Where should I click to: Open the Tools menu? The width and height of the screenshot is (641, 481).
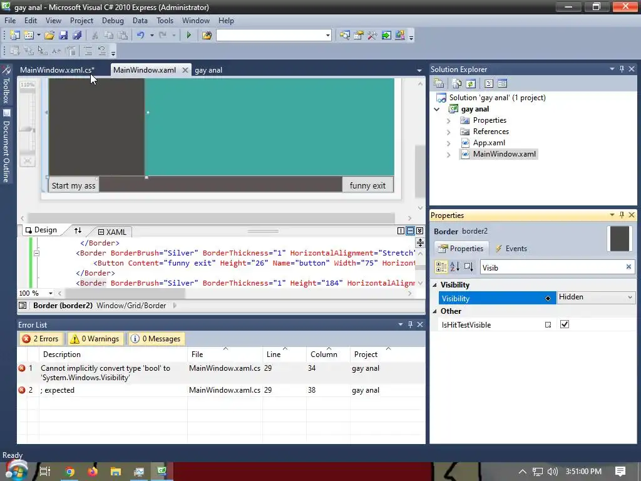[165, 21]
